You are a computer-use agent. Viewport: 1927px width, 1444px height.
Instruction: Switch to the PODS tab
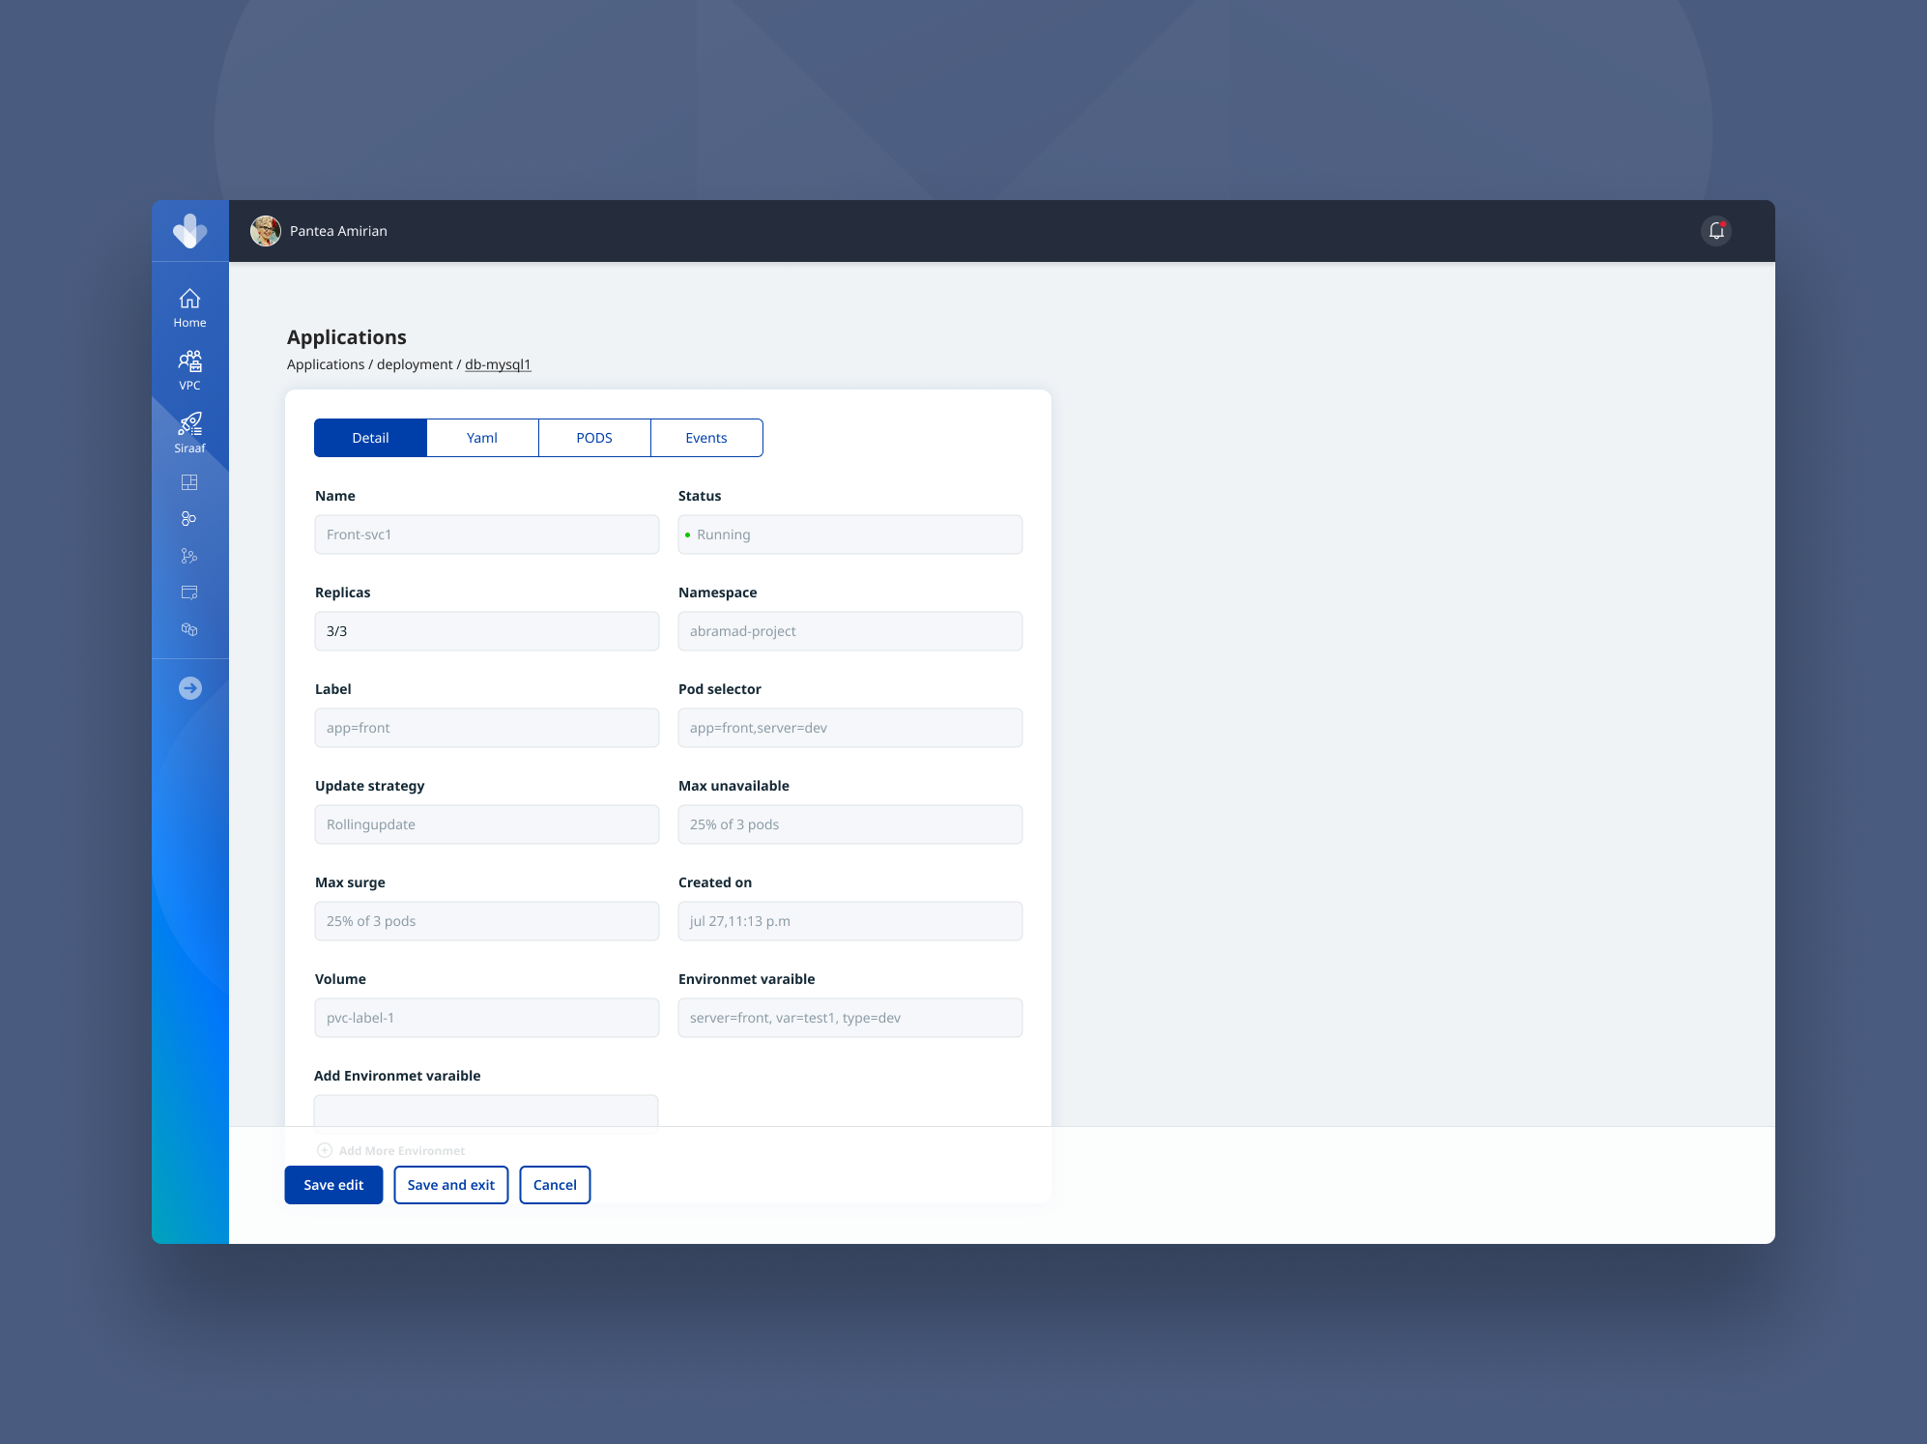click(x=594, y=438)
